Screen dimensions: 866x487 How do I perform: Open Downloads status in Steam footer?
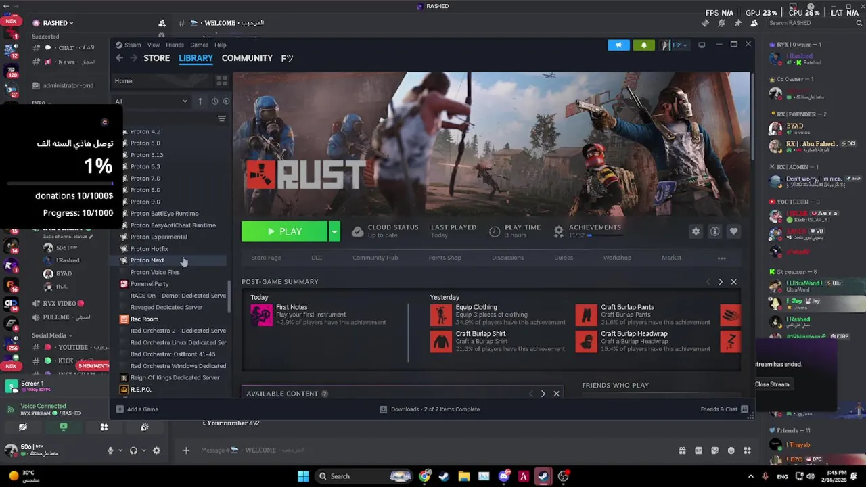pos(430,409)
